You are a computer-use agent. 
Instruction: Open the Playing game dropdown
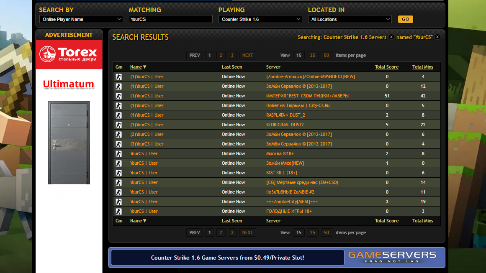tap(260, 19)
